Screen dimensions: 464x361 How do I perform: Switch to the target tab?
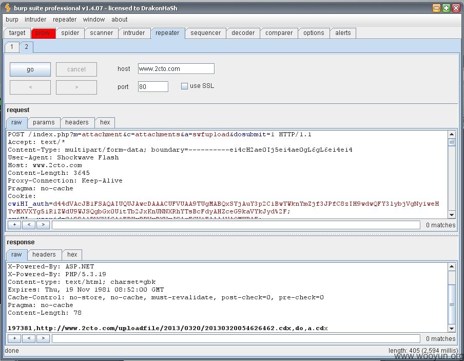17,33
